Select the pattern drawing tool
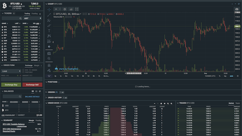 point(49,36)
